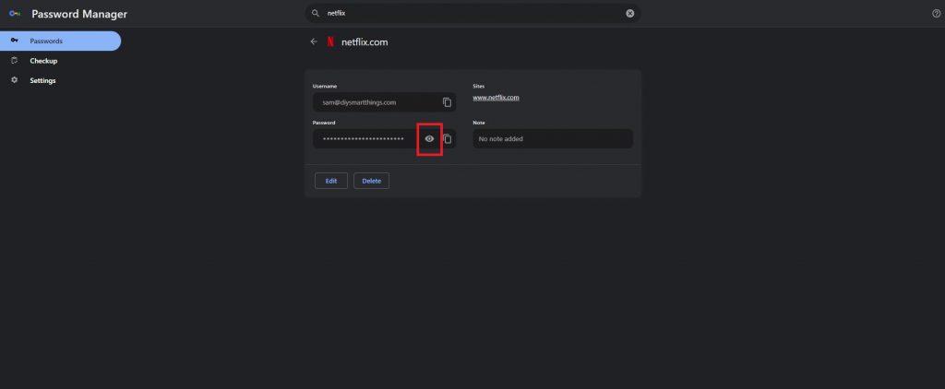Image resolution: width=945 pixels, height=389 pixels.
Task: Click the Checkup clipboard icon in the sidebar
Action: (x=15, y=60)
